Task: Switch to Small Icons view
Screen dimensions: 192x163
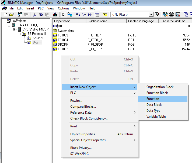Action: click(x=84, y=15)
